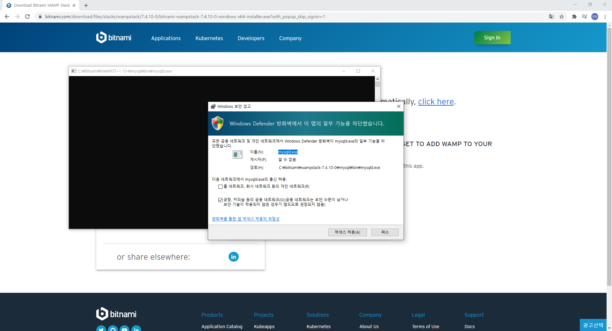612x331 pixels.
Task: Click the Products footer heading
Action: (212, 315)
